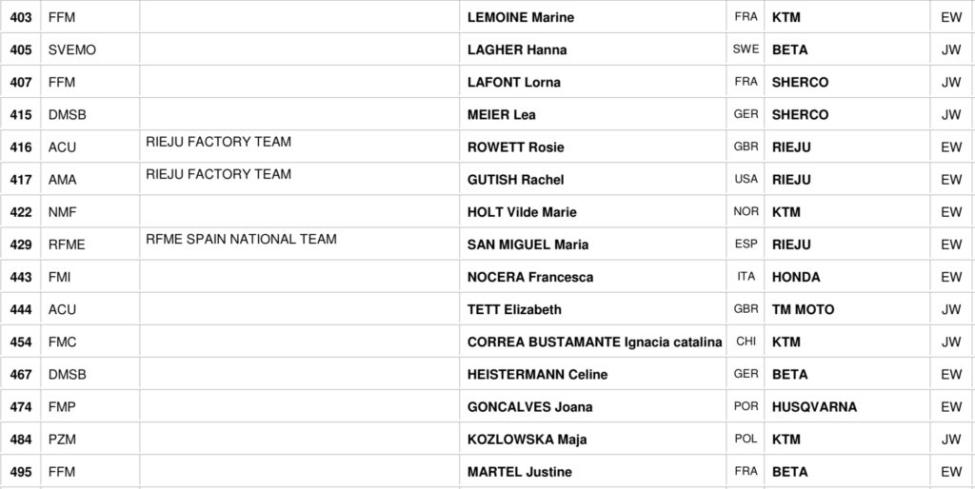Click the NOR nationality for HOLT
This screenshot has width=975, height=489.
(746, 211)
